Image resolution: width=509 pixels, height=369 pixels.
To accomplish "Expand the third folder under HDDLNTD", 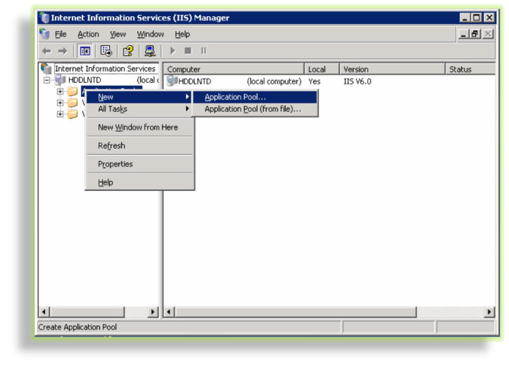I will pos(60,114).
